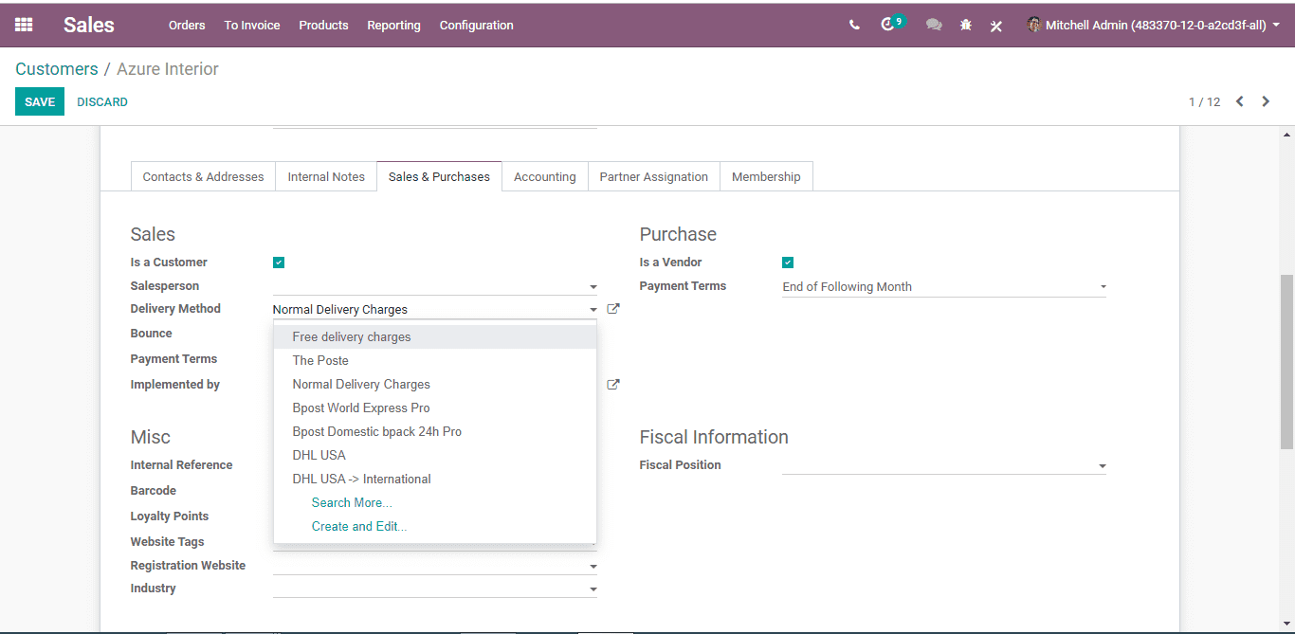Click the page vertical scrollbar

pos(1286,362)
